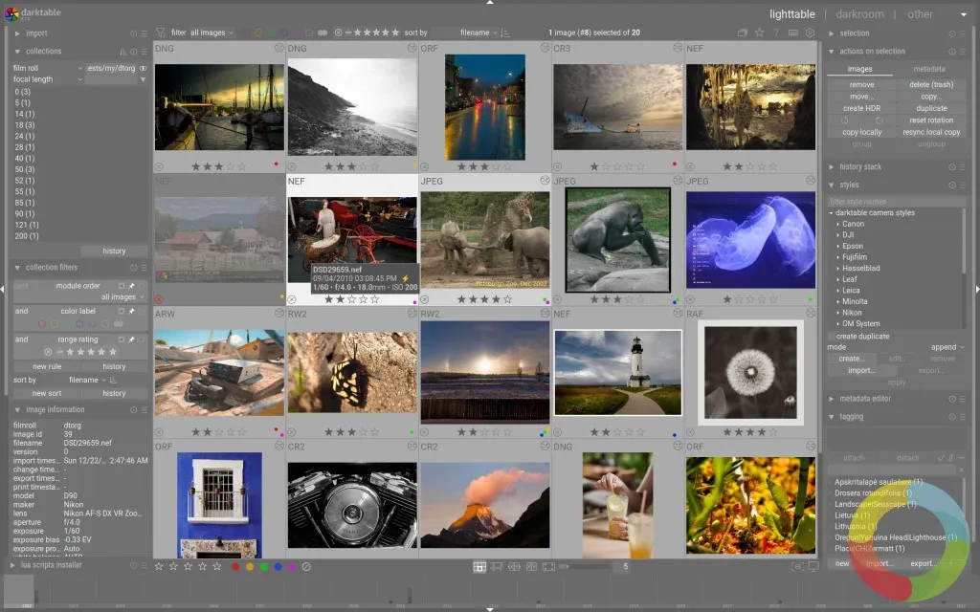Image resolution: width=980 pixels, height=612 pixels.
Task: Open filter all images dropdown in top bar
Action: coord(212,33)
